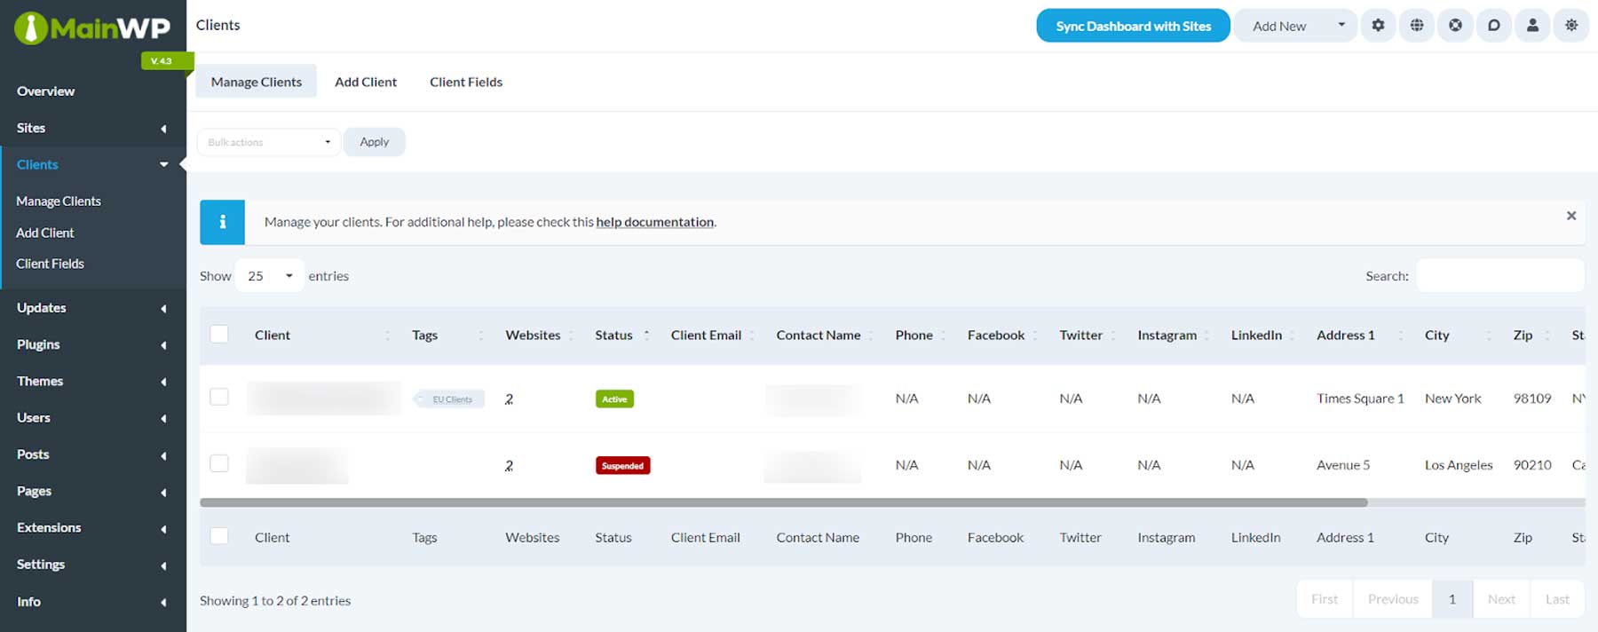Switch to the Add Client tab
Screen dimensions: 1598x632
click(x=365, y=82)
